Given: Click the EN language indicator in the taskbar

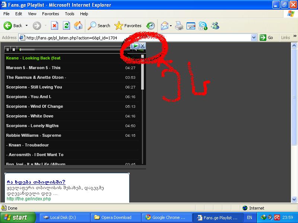Looking at the screenshot, I should pyautogui.click(x=250, y=217).
